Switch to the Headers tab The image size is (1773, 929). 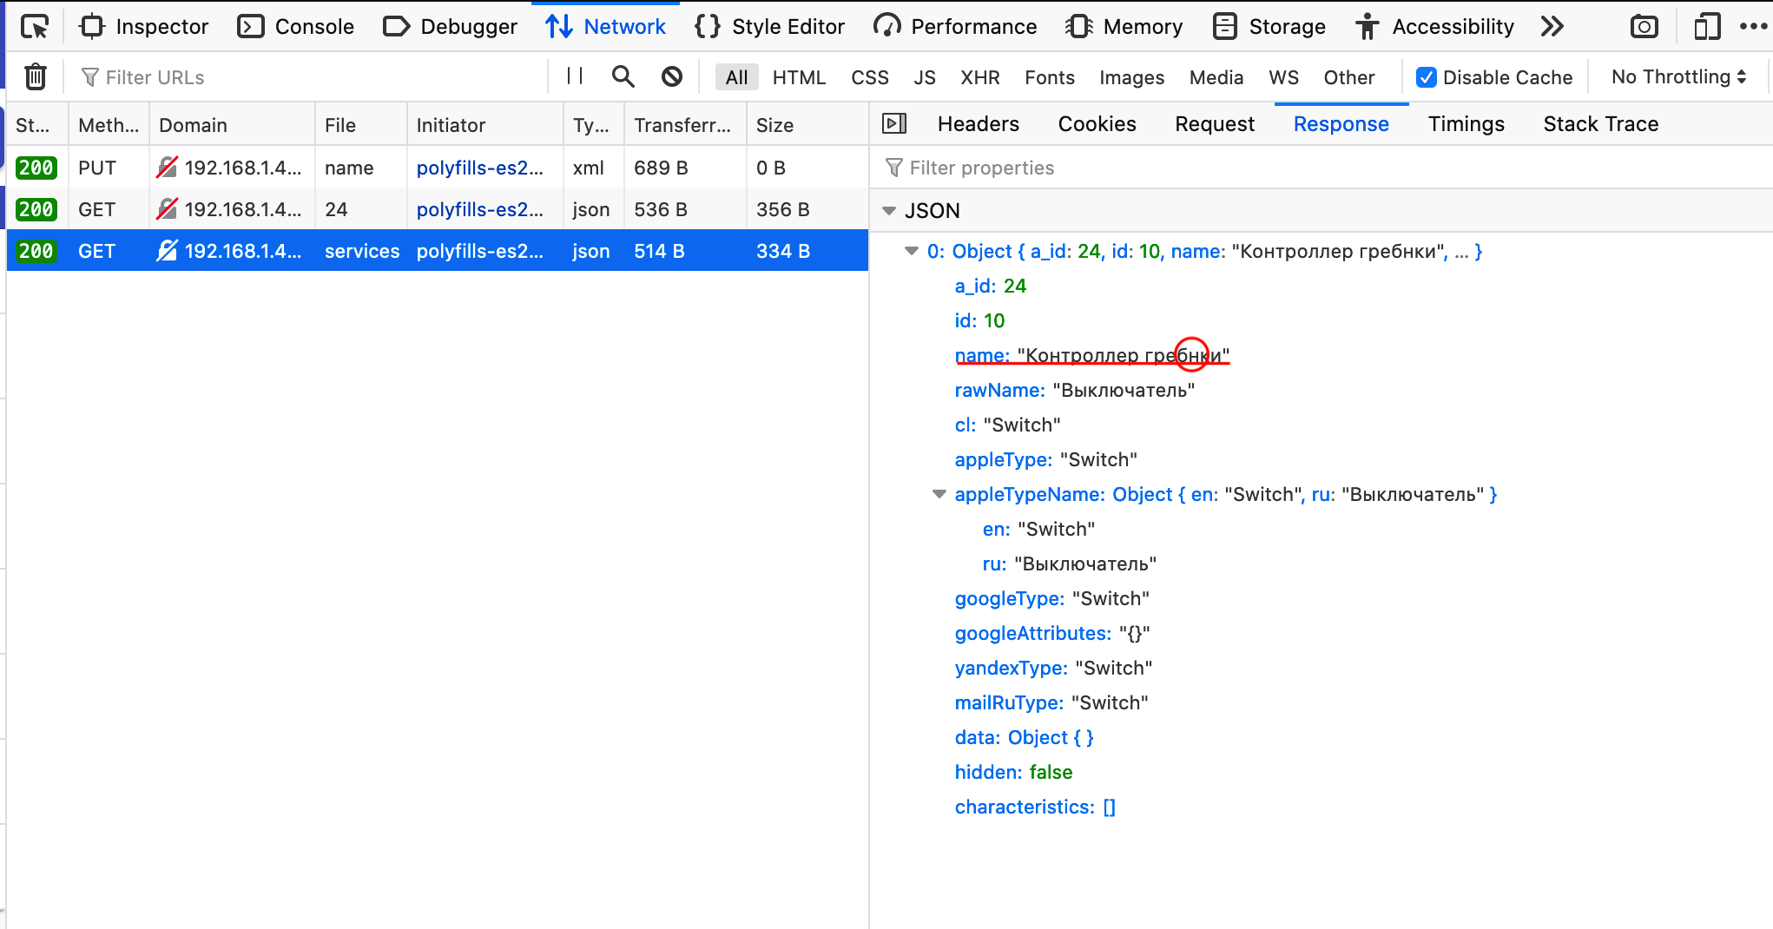click(978, 123)
